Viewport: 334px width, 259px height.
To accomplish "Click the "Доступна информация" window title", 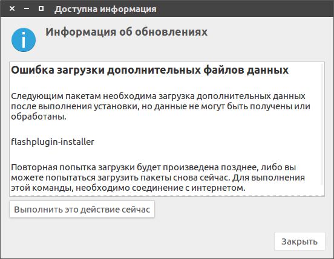I will point(105,9).
